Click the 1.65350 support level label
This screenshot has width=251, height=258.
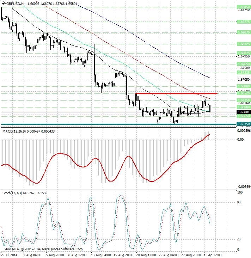click(x=244, y=124)
